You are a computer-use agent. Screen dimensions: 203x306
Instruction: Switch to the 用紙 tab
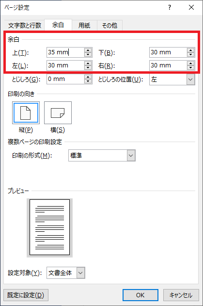84,25
